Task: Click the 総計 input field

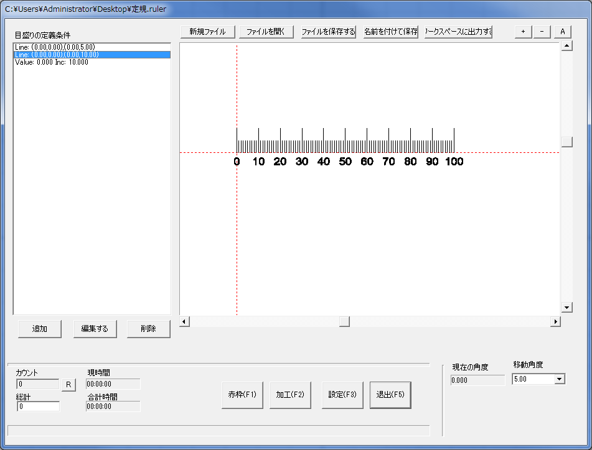Action: (x=38, y=406)
